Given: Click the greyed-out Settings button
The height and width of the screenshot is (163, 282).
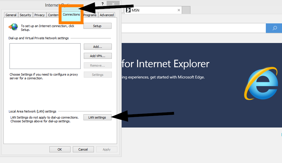Looking at the screenshot, I should pyautogui.click(x=98, y=75).
